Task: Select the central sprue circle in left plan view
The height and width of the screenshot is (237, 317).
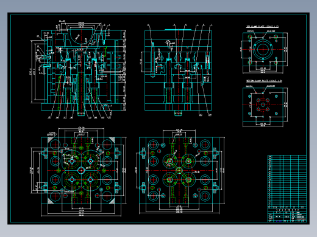Action: [81, 170]
